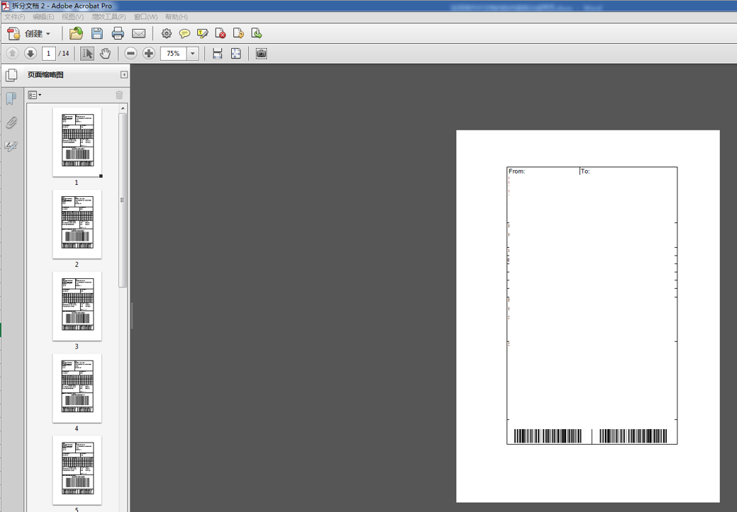Viewport: 737px width, 512px height.
Task: Print the document with the printer icon
Action: click(118, 33)
